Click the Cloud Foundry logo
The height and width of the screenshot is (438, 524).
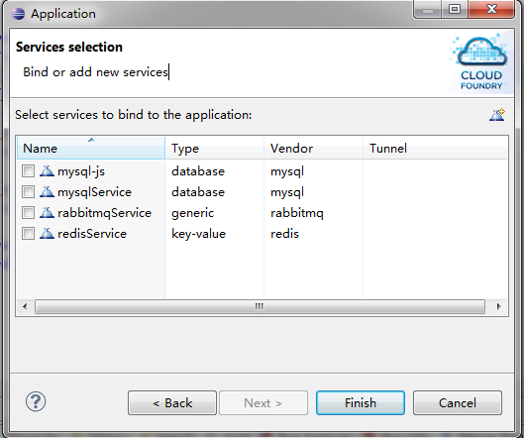tap(479, 62)
